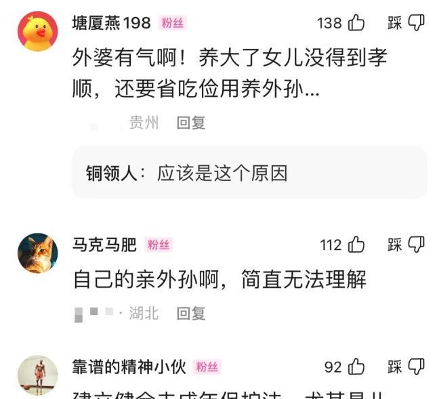Click the 粉丝 badge beside 靠谱的精神小伙
The height and width of the screenshot is (399, 439).
(x=207, y=366)
